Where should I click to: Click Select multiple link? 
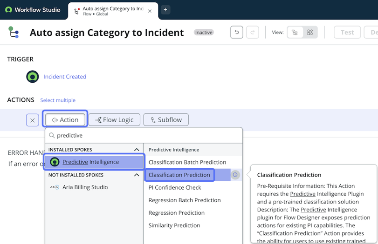[58, 100]
